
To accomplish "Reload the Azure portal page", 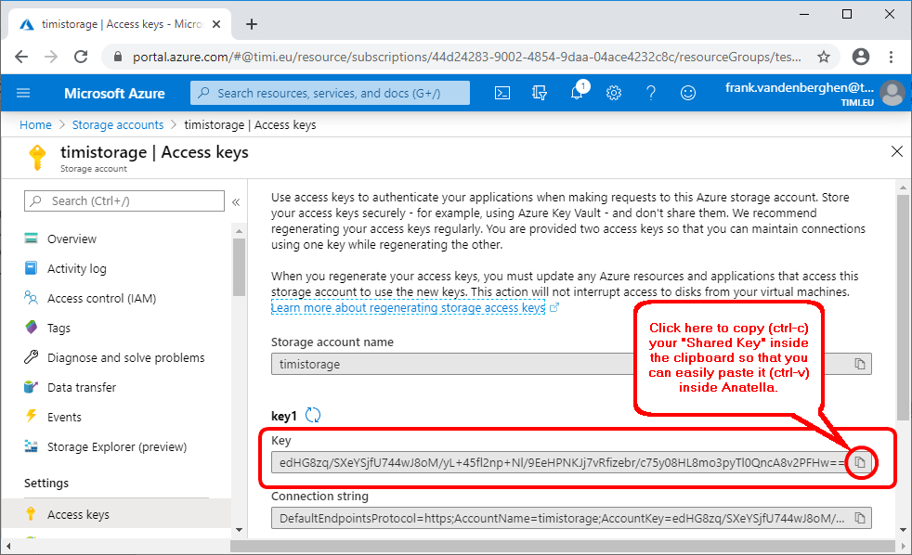I will click(x=81, y=57).
